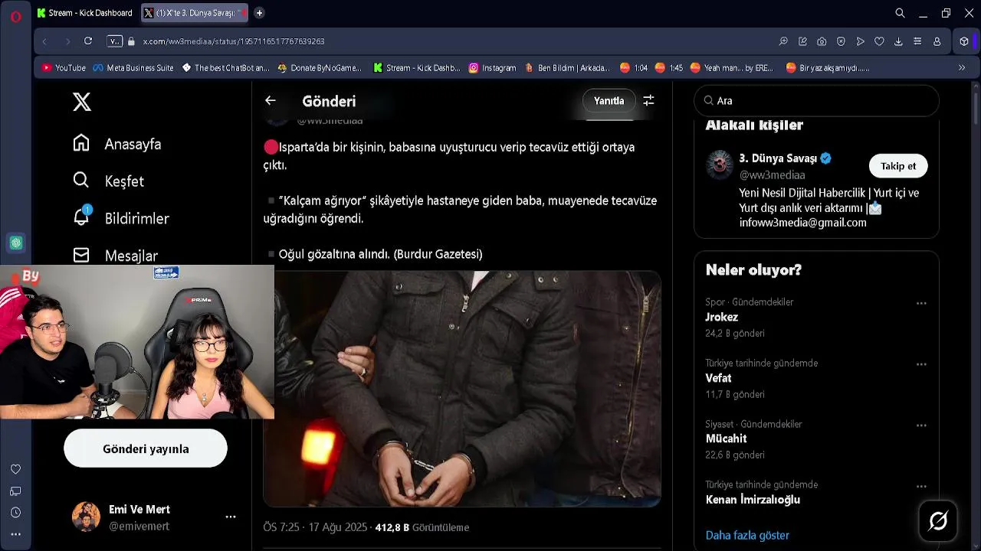Open more options for Kenan İmirzalıoğlu trend
This screenshot has height=551, width=981.
pyautogui.click(x=921, y=486)
